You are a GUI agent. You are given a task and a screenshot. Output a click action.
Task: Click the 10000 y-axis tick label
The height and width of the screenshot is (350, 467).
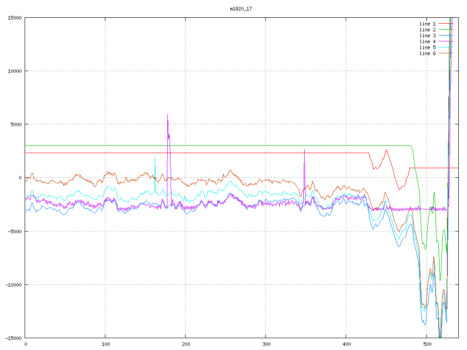[x=14, y=71]
